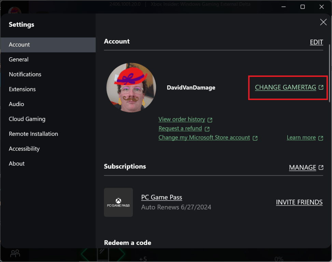Click the DavidVanDamage profile avatar
This screenshot has width=332, height=262.
(x=131, y=87)
